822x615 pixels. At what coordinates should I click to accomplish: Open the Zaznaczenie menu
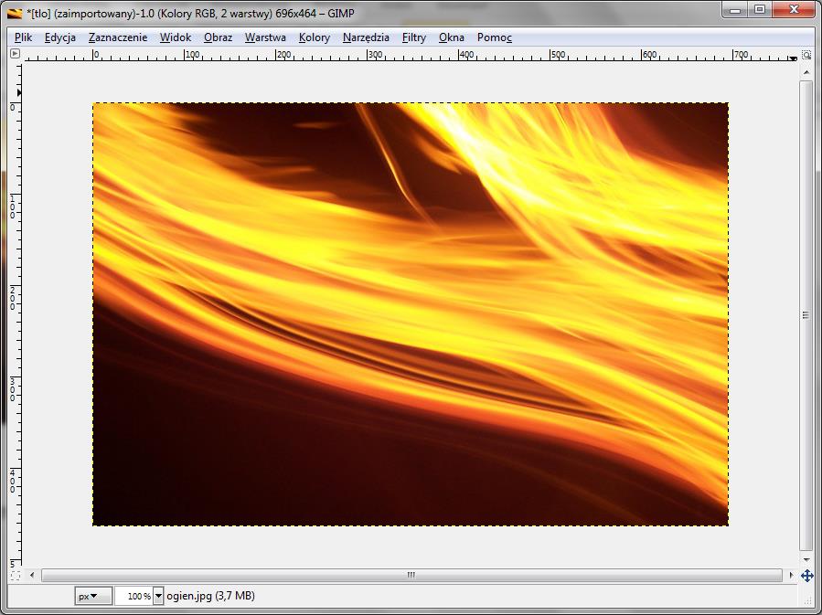pos(118,37)
